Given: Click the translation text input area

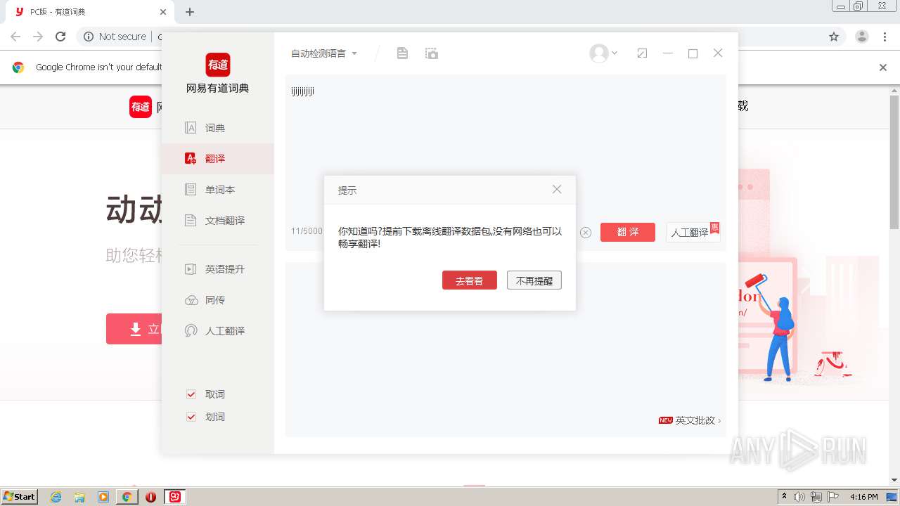Looking at the screenshot, I should point(506,148).
